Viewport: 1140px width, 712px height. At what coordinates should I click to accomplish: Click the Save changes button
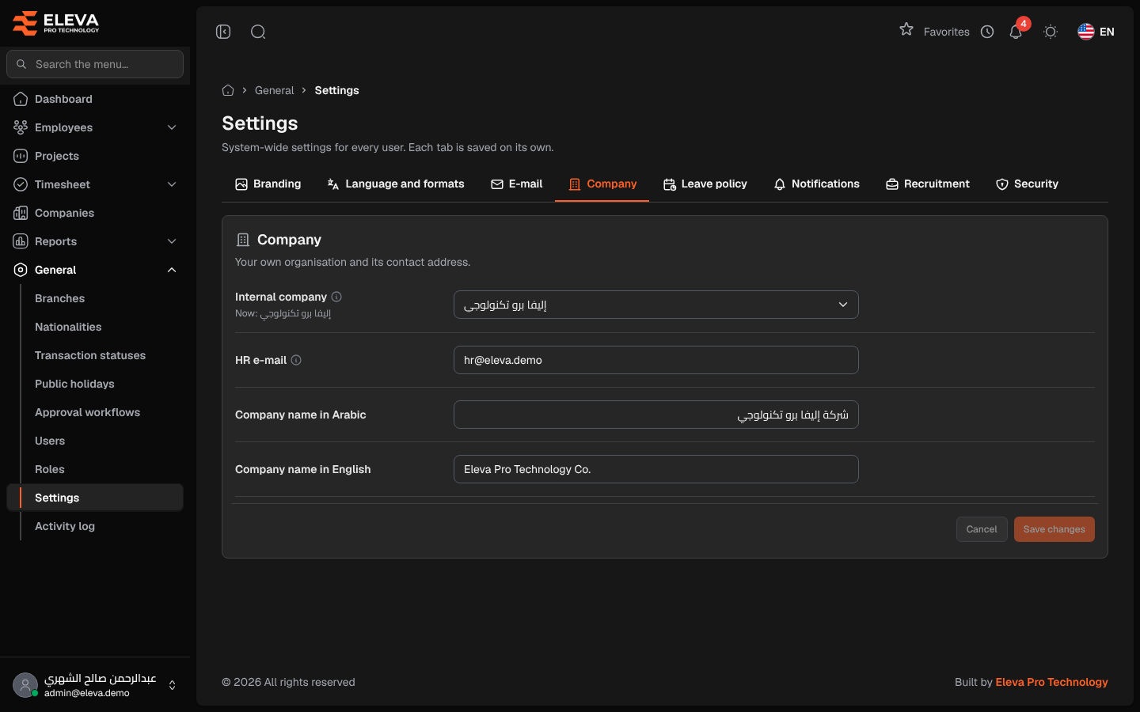click(x=1054, y=529)
